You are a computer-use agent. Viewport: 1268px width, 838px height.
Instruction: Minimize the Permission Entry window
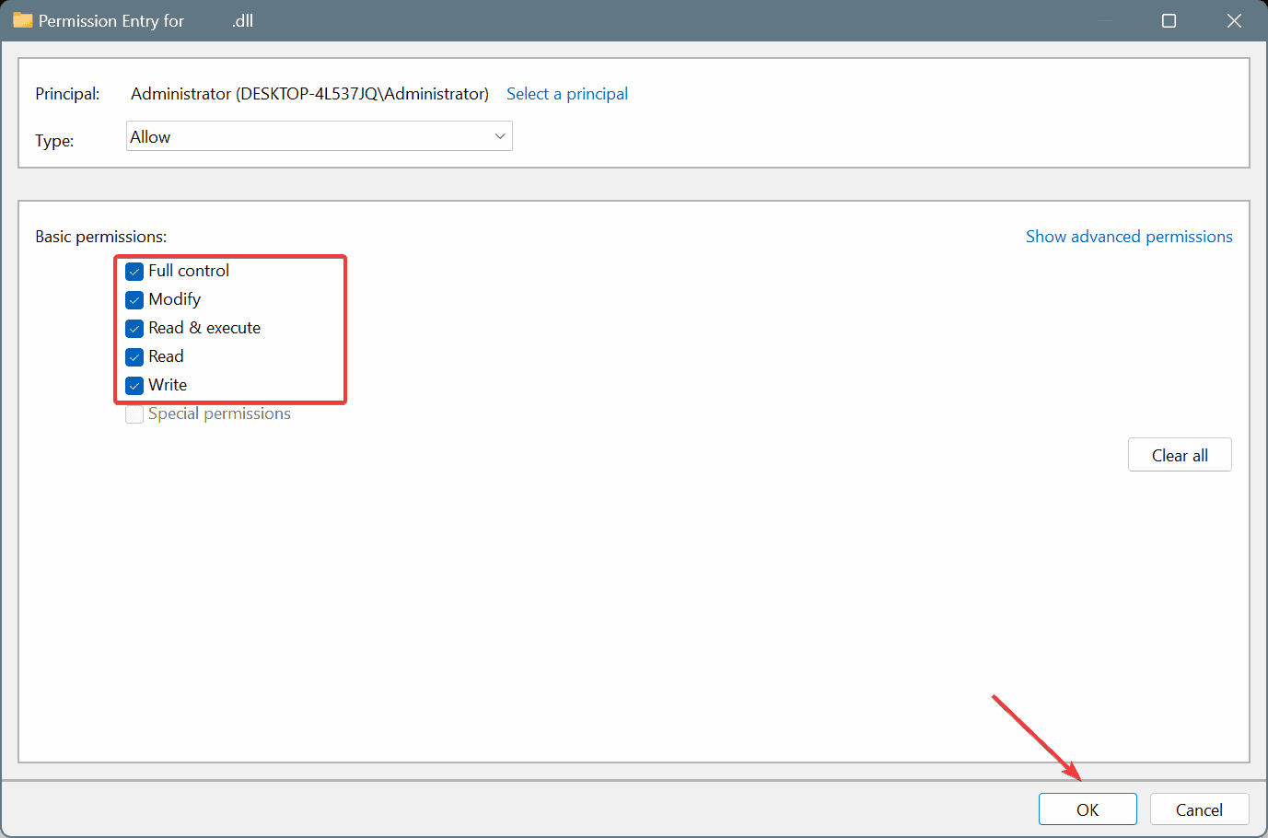point(1104,20)
